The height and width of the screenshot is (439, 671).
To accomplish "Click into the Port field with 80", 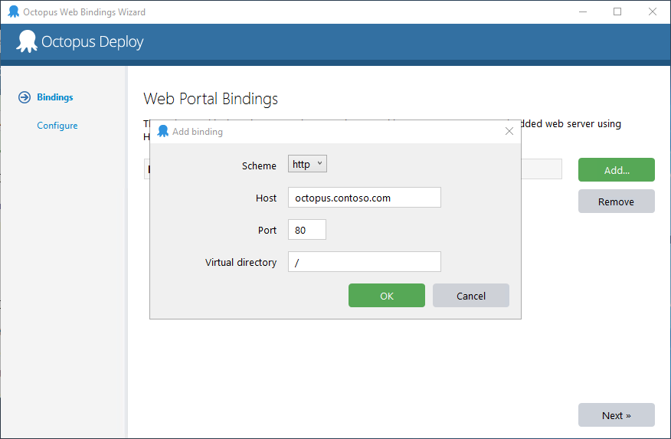I will (307, 229).
